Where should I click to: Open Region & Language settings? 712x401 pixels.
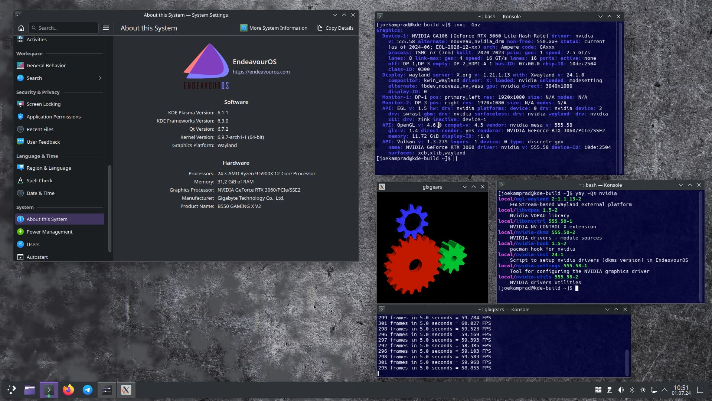pos(59,168)
